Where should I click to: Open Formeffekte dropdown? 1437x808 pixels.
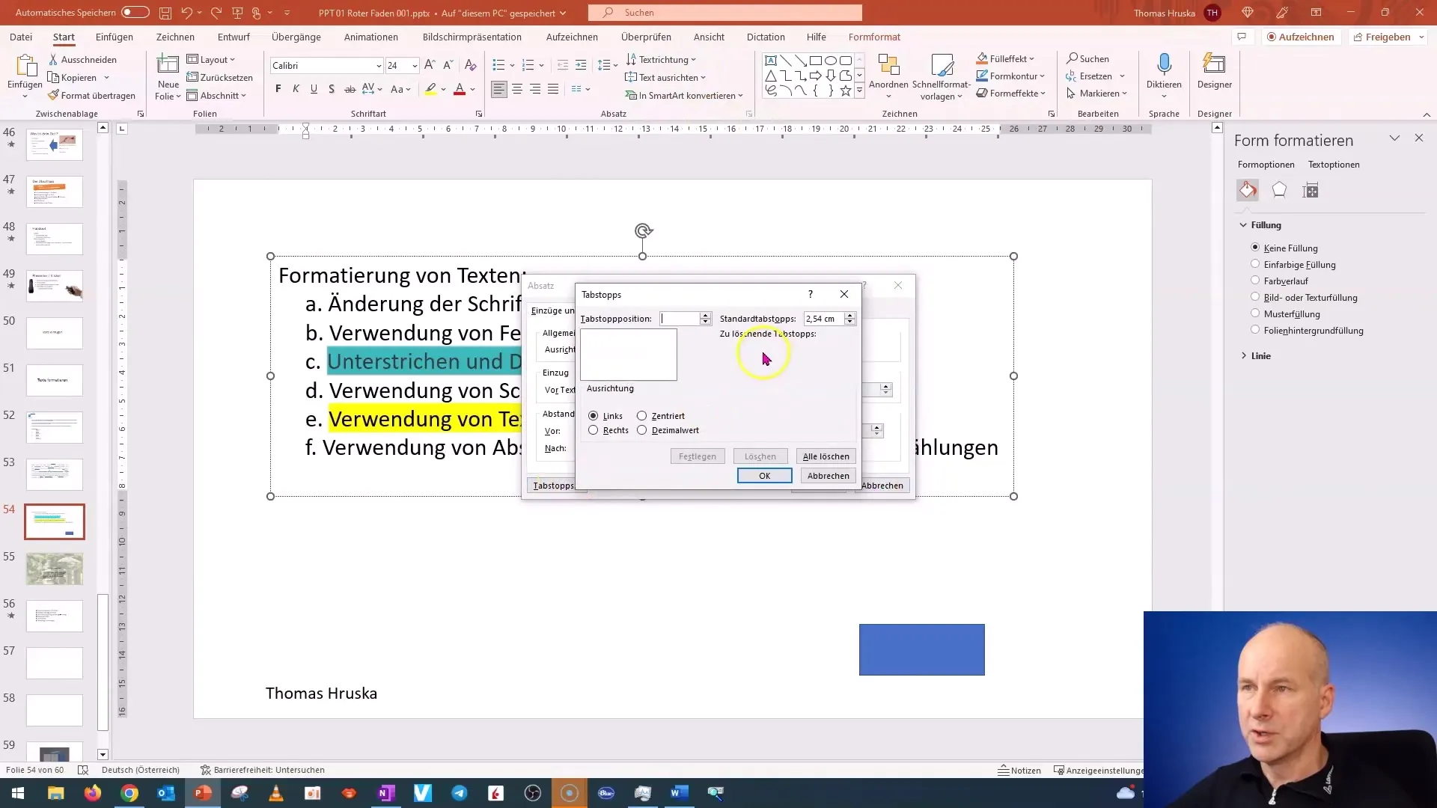pyautogui.click(x=1010, y=93)
